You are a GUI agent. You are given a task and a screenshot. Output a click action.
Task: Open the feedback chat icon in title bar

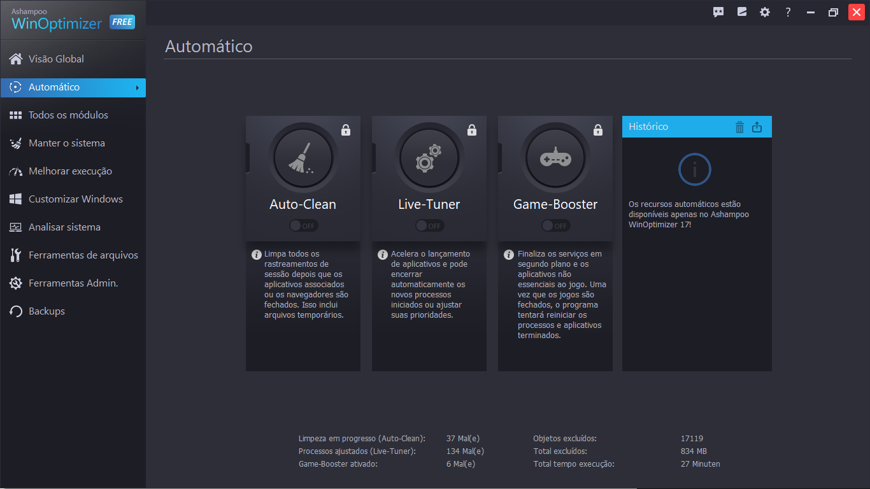(x=718, y=12)
